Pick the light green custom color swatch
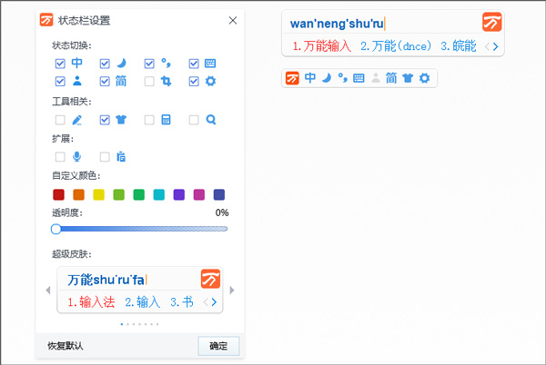 pos(118,194)
